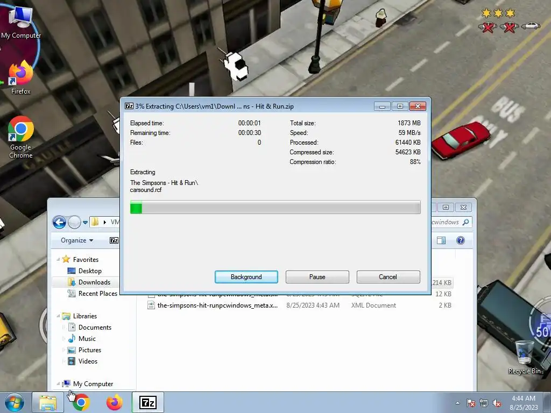This screenshot has width=551, height=413.
Task: Click the XML file icon in list
Action: coord(151,305)
